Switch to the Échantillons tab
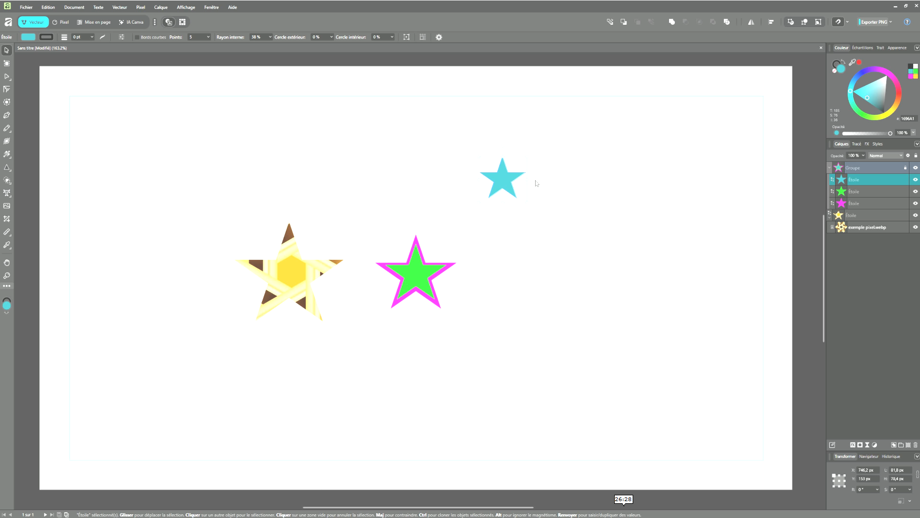The image size is (920, 518). pos(862,48)
